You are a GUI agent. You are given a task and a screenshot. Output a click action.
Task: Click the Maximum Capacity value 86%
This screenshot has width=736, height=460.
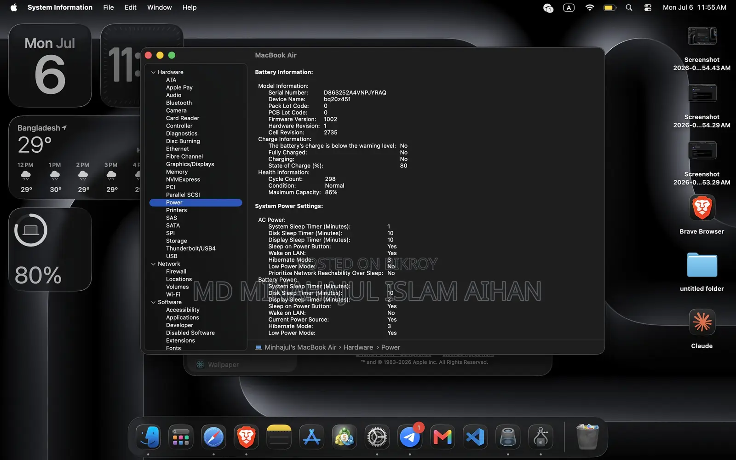click(331, 192)
